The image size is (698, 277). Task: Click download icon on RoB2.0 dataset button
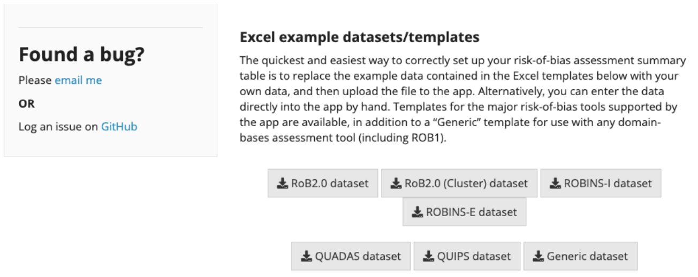(x=283, y=183)
